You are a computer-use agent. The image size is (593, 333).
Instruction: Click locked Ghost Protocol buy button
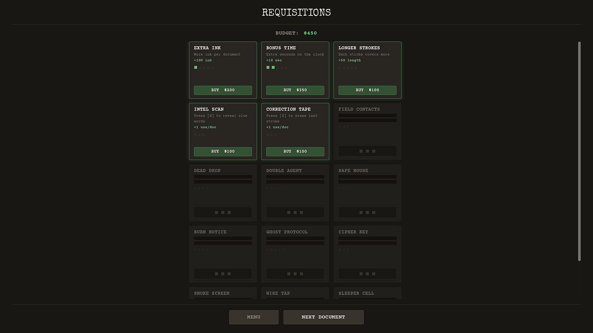click(295, 274)
